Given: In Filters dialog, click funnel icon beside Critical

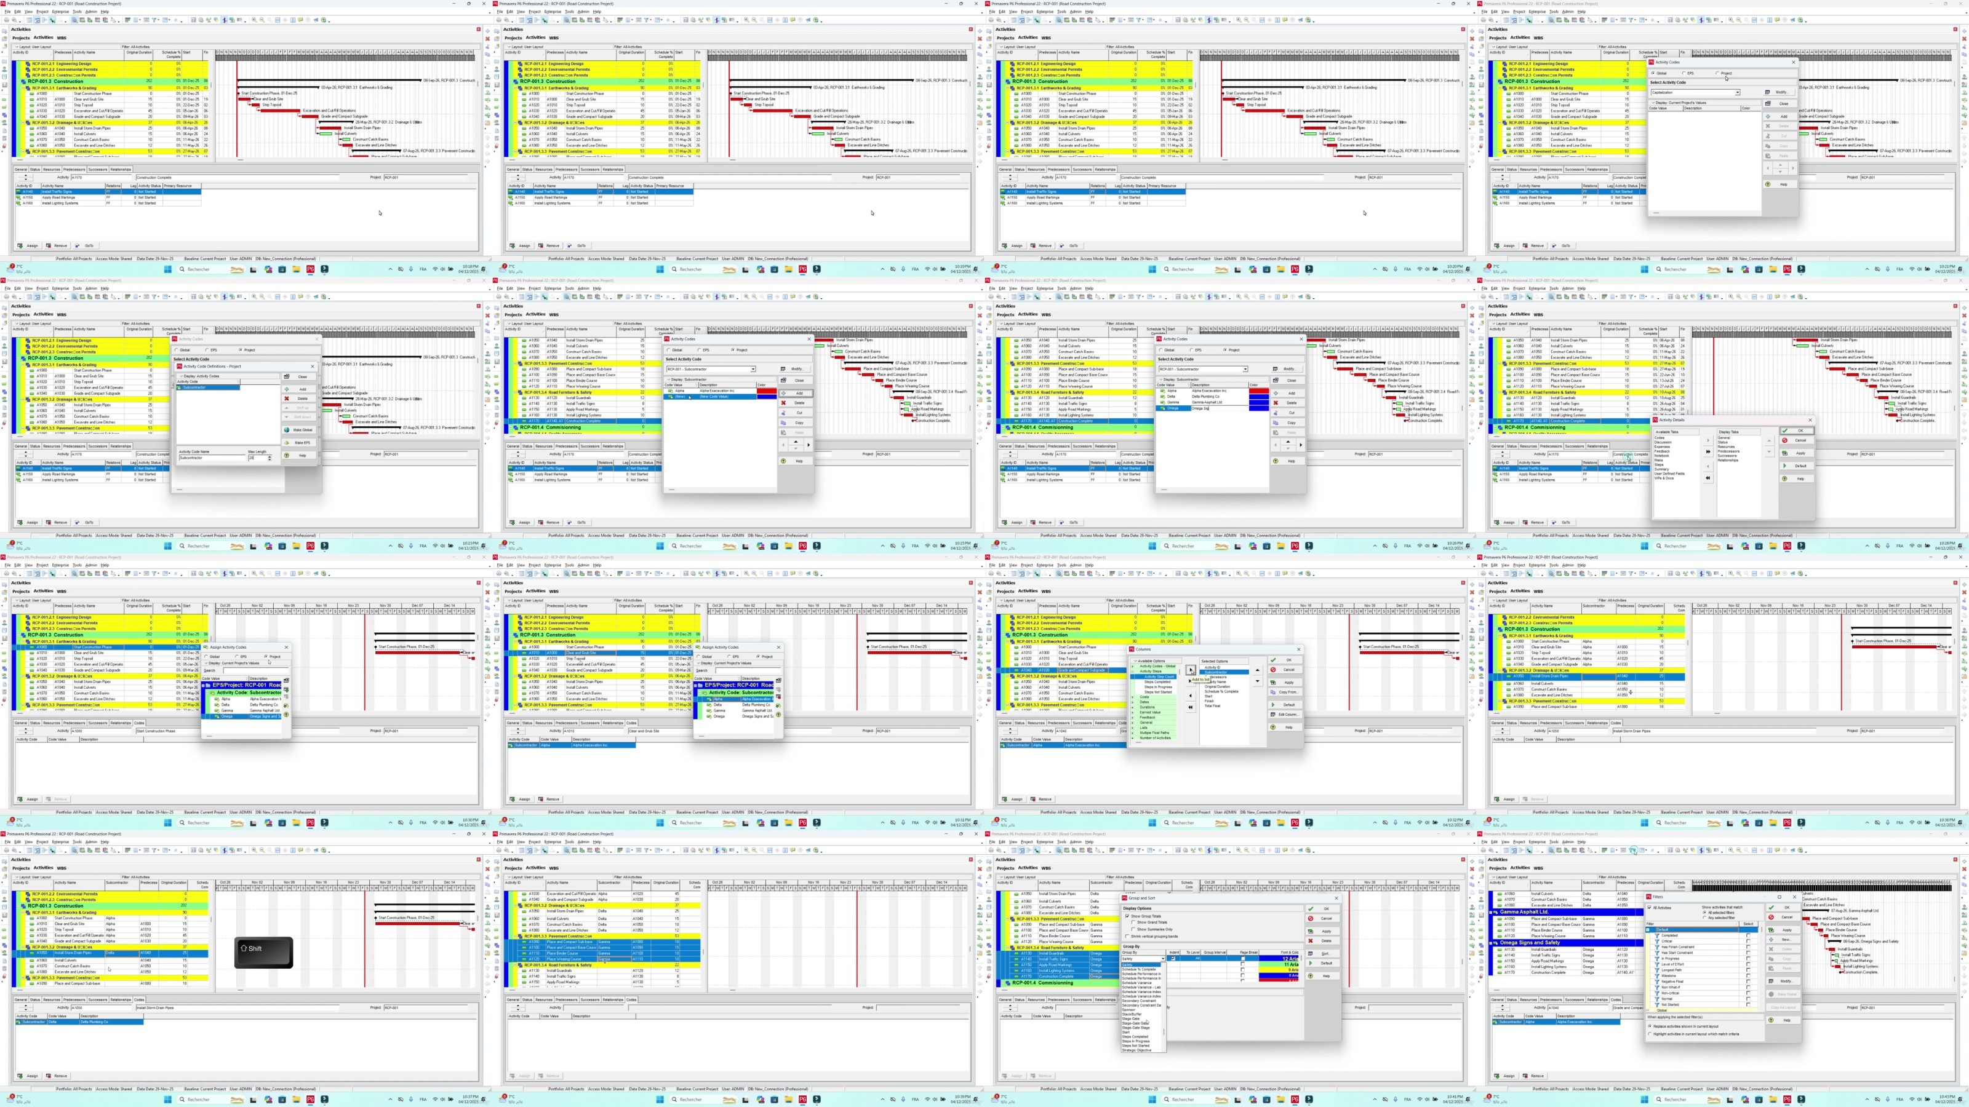Looking at the screenshot, I should [x=1657, y=942].
